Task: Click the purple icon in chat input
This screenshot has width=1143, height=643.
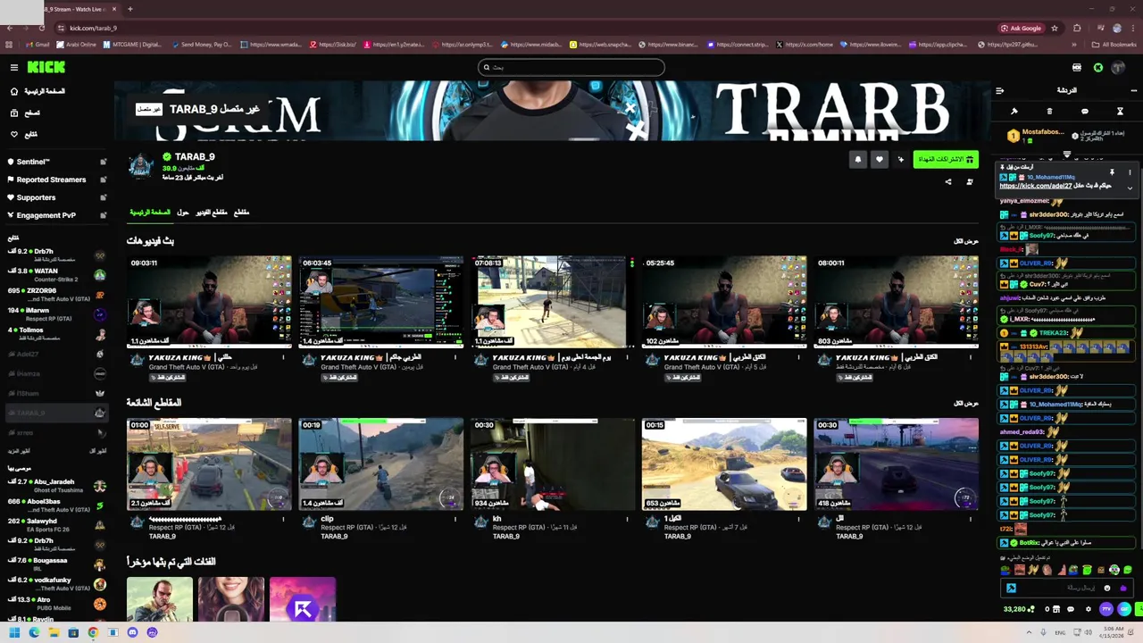Action: 1122,588
